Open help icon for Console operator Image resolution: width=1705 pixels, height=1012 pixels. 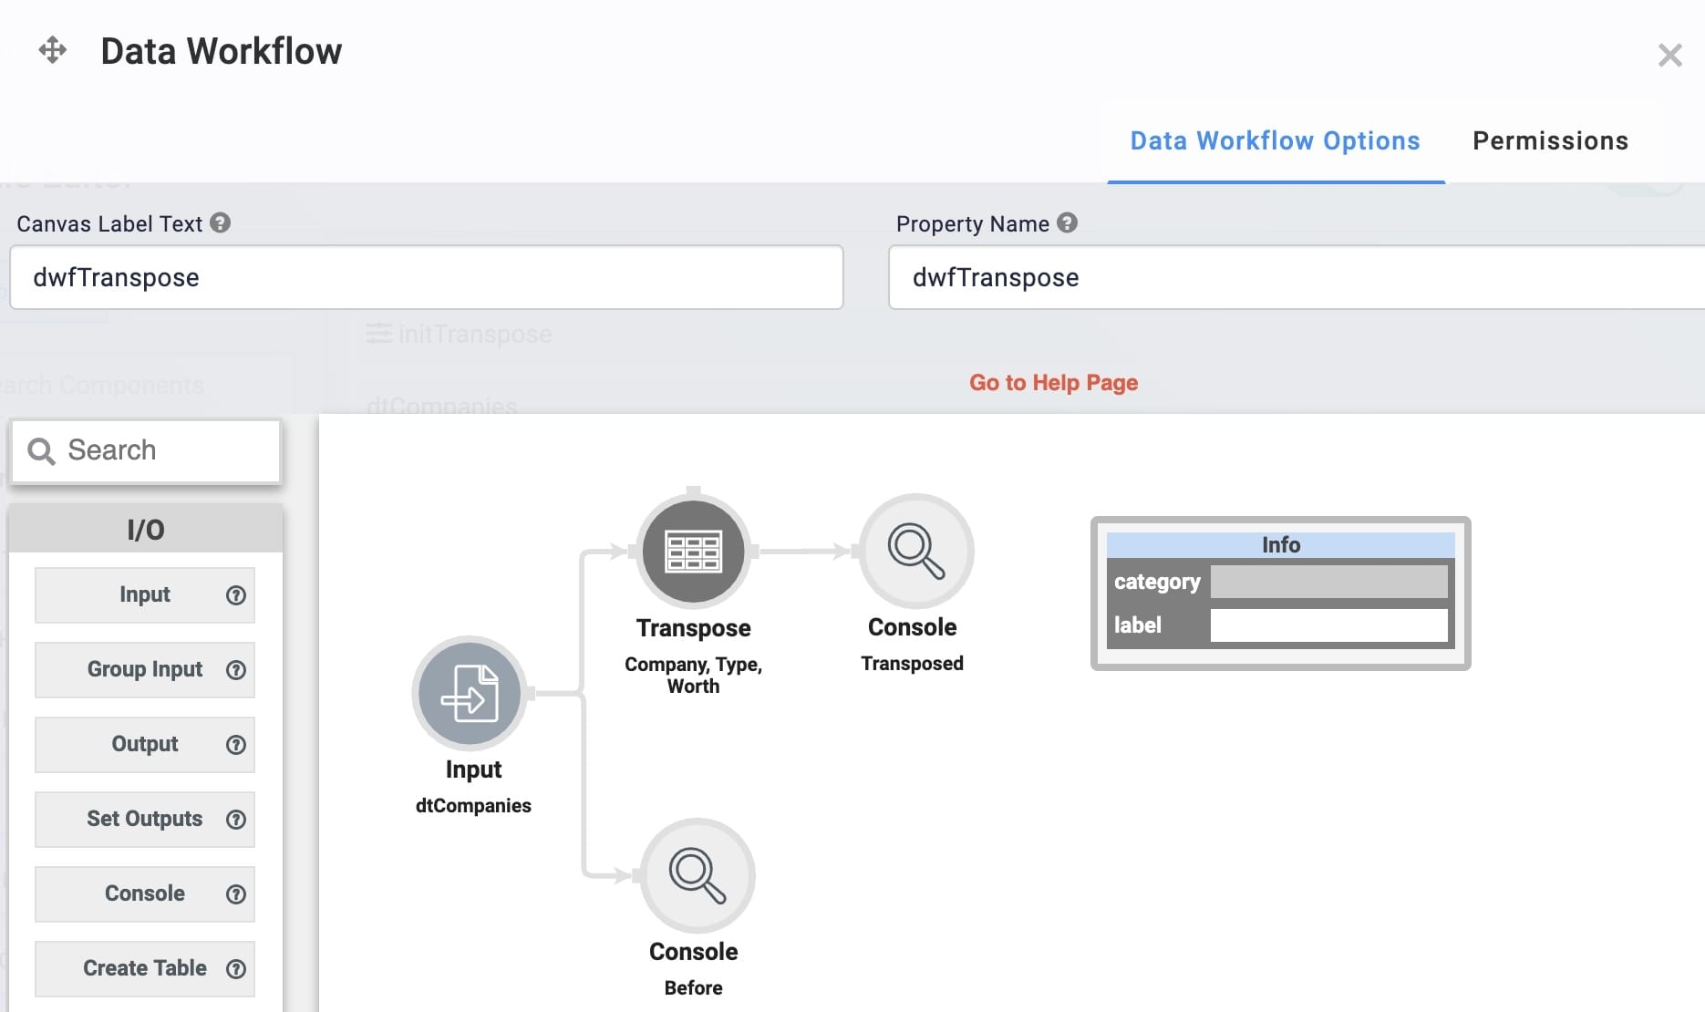coord(236,894)
